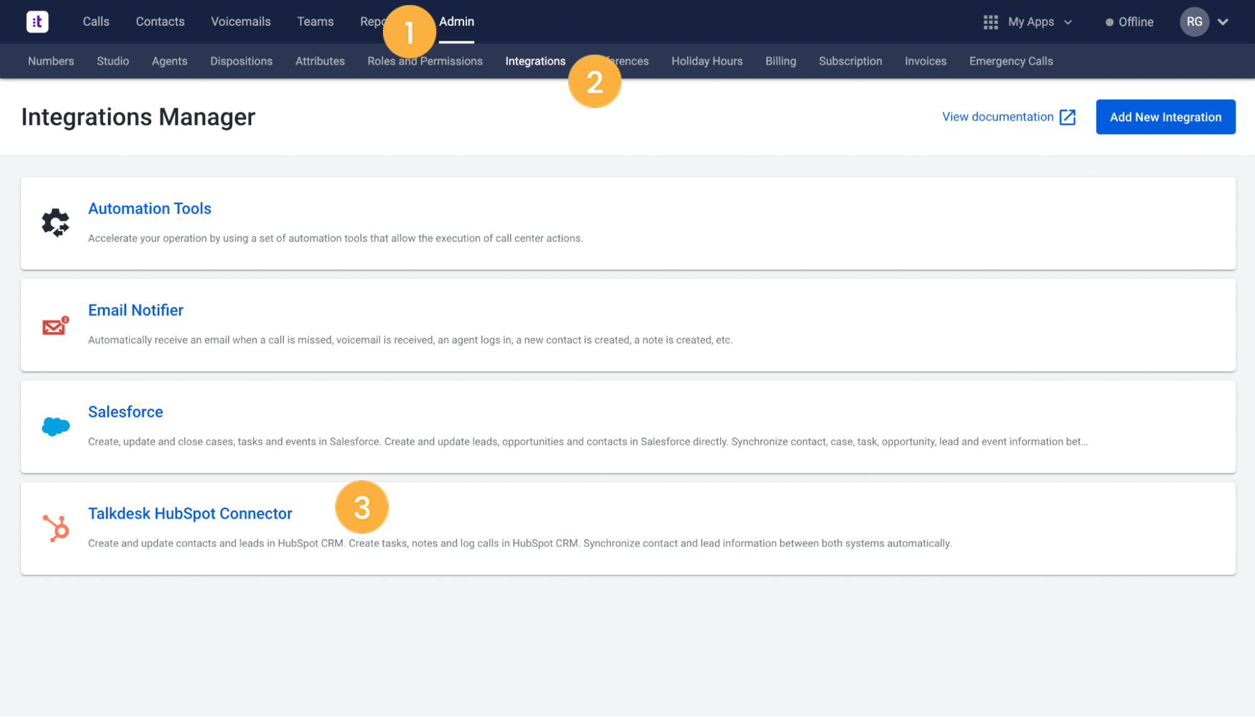
Task: Click the RG user avatar
Action: 1194,22
